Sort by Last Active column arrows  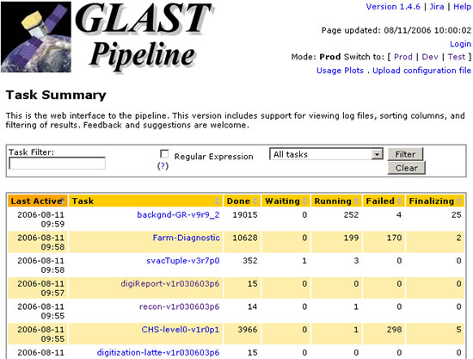pos(63,201)
